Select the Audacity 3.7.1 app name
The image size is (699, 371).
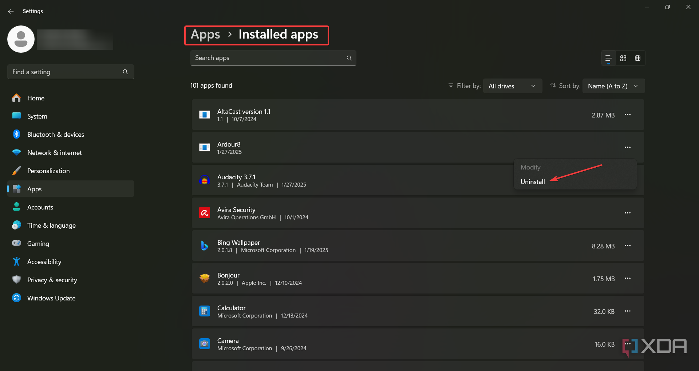click(236, 177)
